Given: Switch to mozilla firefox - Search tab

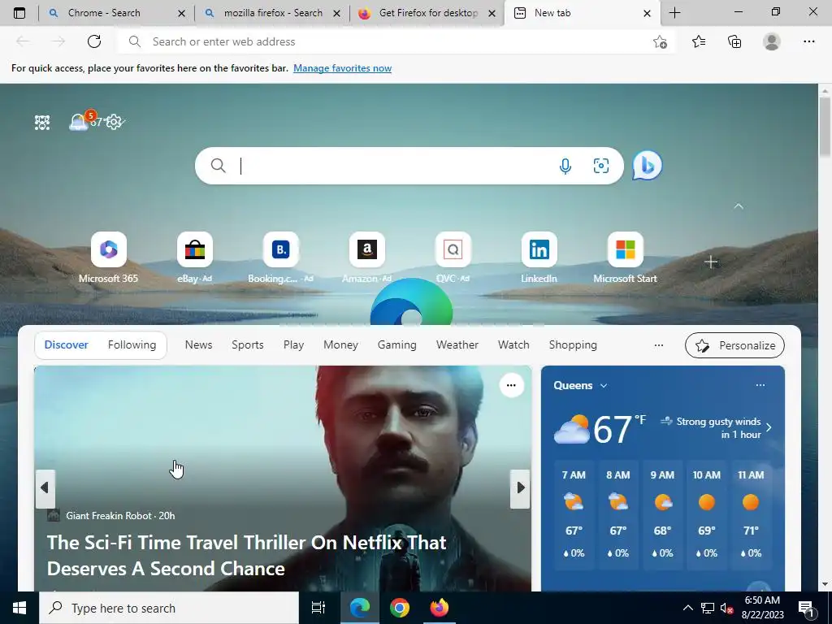Looking at the screenshot, I should coord(273,13).
